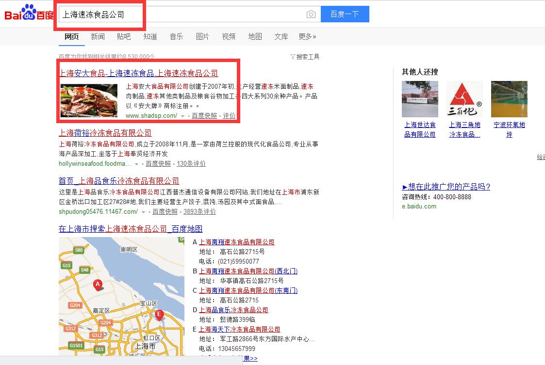545x365 pixels.
Task: Select hotline number 400-800-8888 text
Action: [x=452, y=197]
